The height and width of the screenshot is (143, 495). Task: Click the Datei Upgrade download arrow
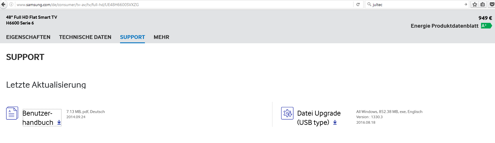coord(335,123)
